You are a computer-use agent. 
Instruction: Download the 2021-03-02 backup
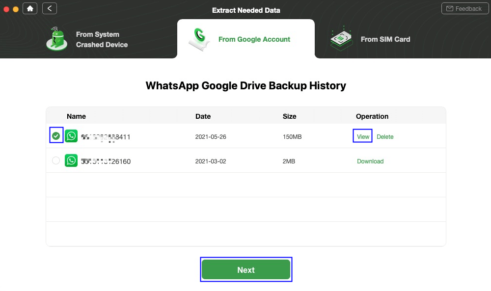coord(370,160)
